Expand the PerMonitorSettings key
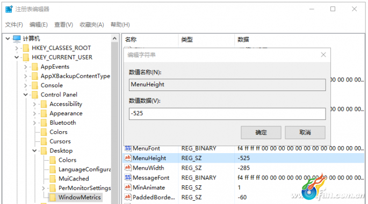The height and width of the screenshot is (204, 368). tap(44, 188)
